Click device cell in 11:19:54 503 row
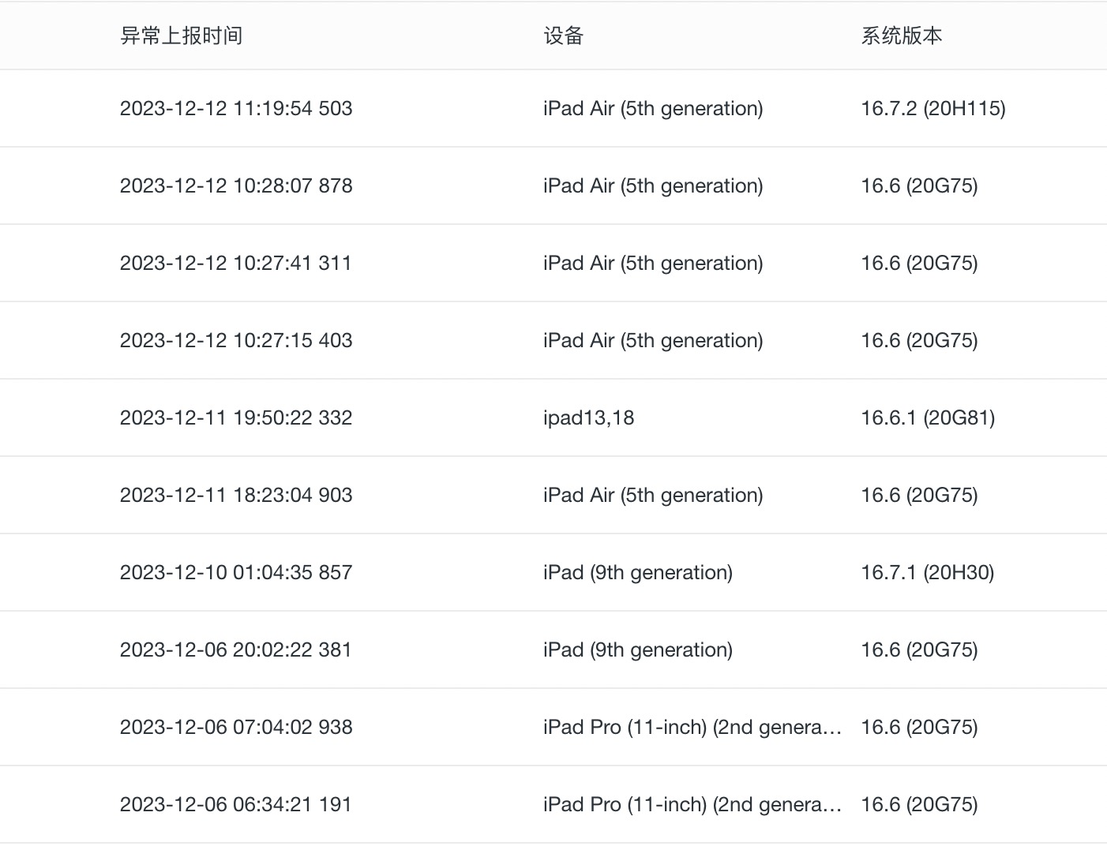The image size is (1107, 846). coord(653,108)
